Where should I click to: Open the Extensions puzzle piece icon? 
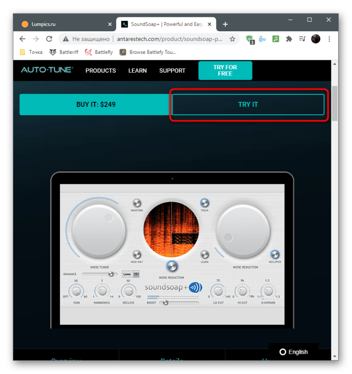289,39
